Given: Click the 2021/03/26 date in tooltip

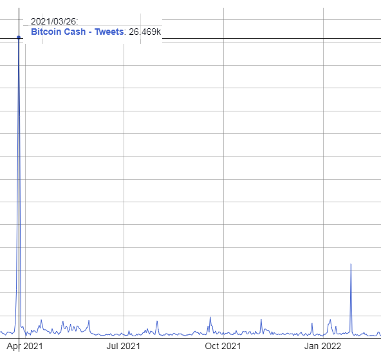Looking at the screenshot, I should 53,21.
